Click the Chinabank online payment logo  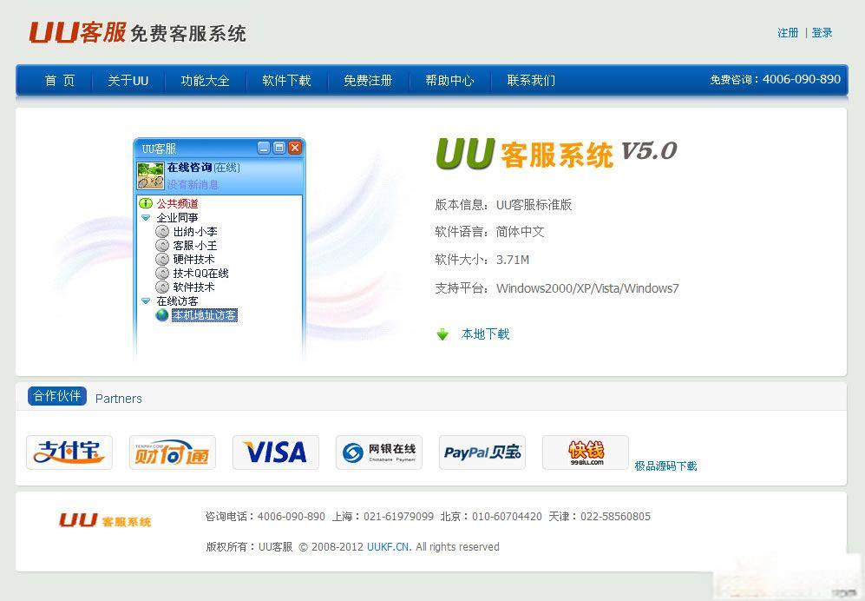point(378,452)
